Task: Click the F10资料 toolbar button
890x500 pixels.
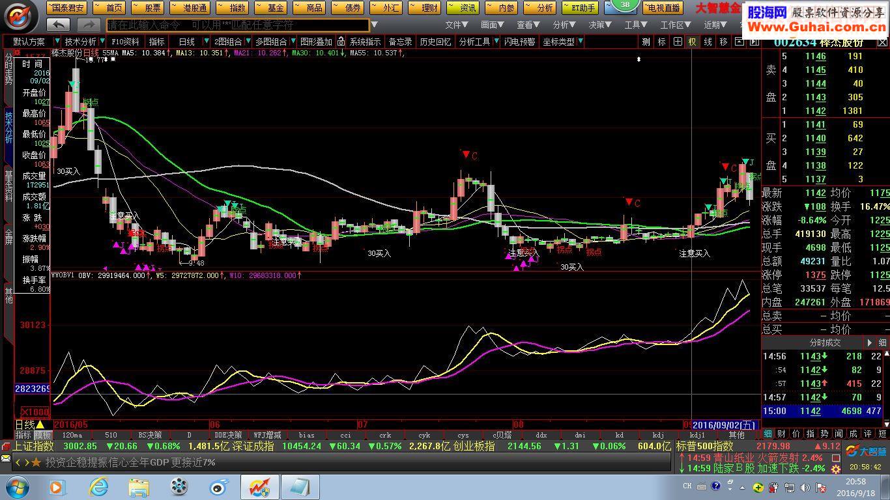Action: 125,42
